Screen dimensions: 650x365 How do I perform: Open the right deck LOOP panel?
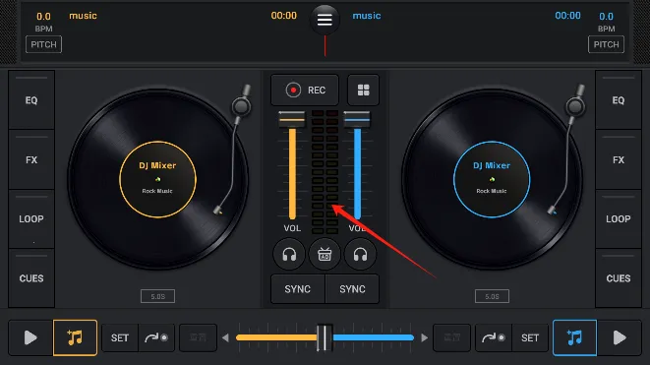tap(619, 218)
